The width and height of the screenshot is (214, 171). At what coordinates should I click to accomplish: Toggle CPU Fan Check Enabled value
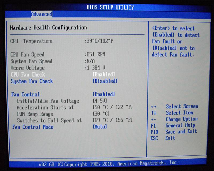click(104, 75)
